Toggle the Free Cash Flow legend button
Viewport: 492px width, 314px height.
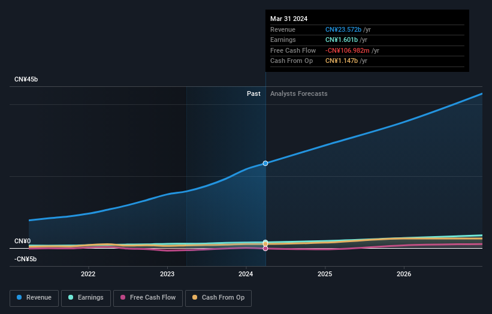coord(148,298)
